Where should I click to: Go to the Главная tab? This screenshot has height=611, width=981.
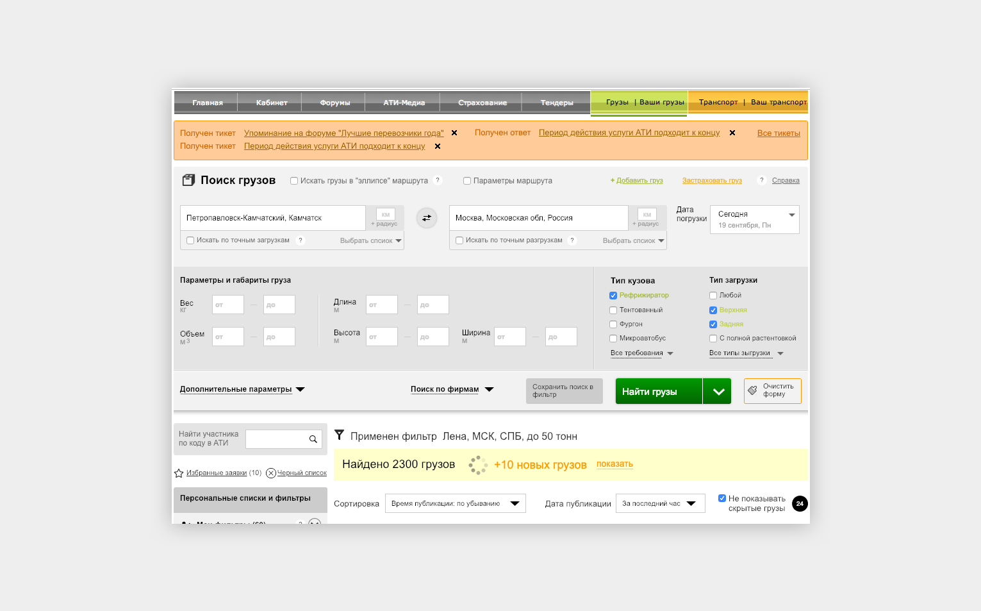point(208,103)
